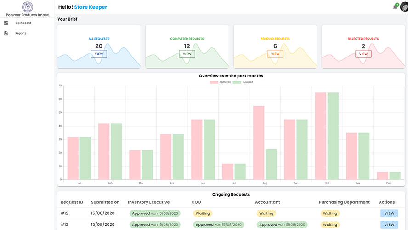View all requests from the summary card
Viewport: 408px width, 230px height.
coord(99,54)
